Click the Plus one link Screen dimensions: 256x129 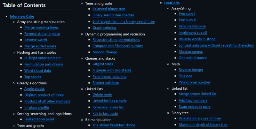[x=186, y=76]
